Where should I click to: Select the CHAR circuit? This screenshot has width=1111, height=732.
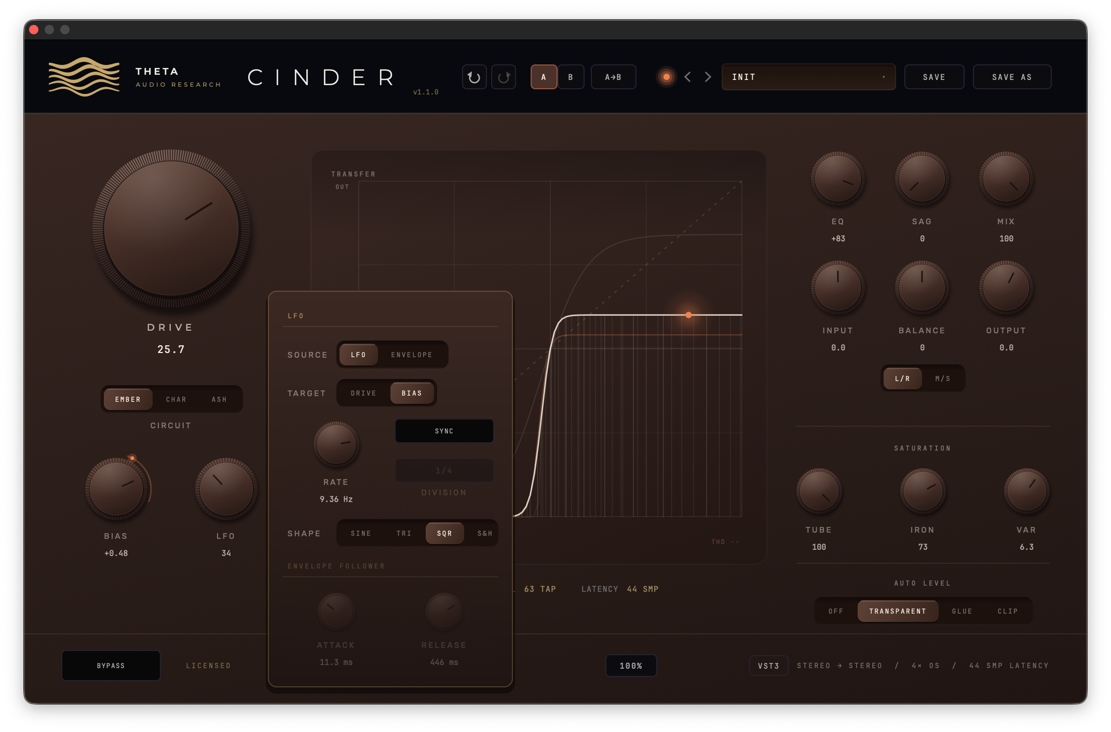click(176, 399)
